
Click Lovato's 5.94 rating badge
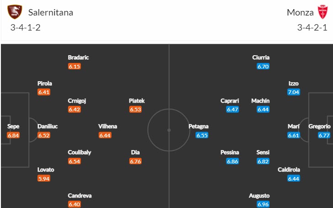click(x=44, y=178)
